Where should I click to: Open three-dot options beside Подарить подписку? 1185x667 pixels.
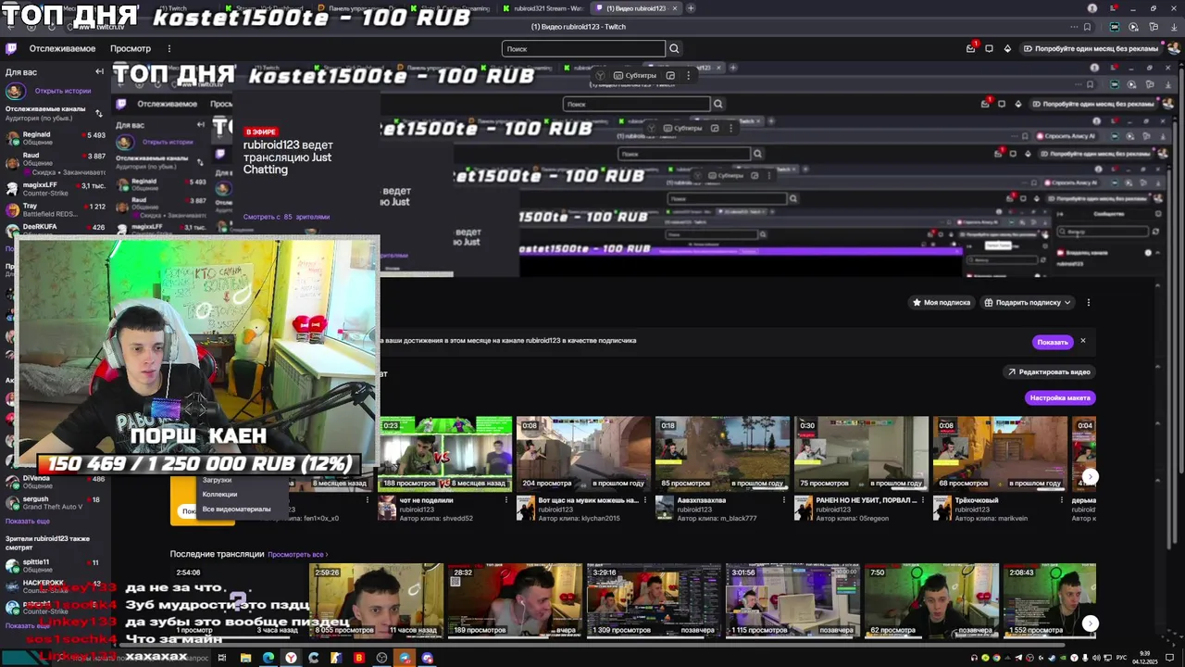coord(1089,302)
